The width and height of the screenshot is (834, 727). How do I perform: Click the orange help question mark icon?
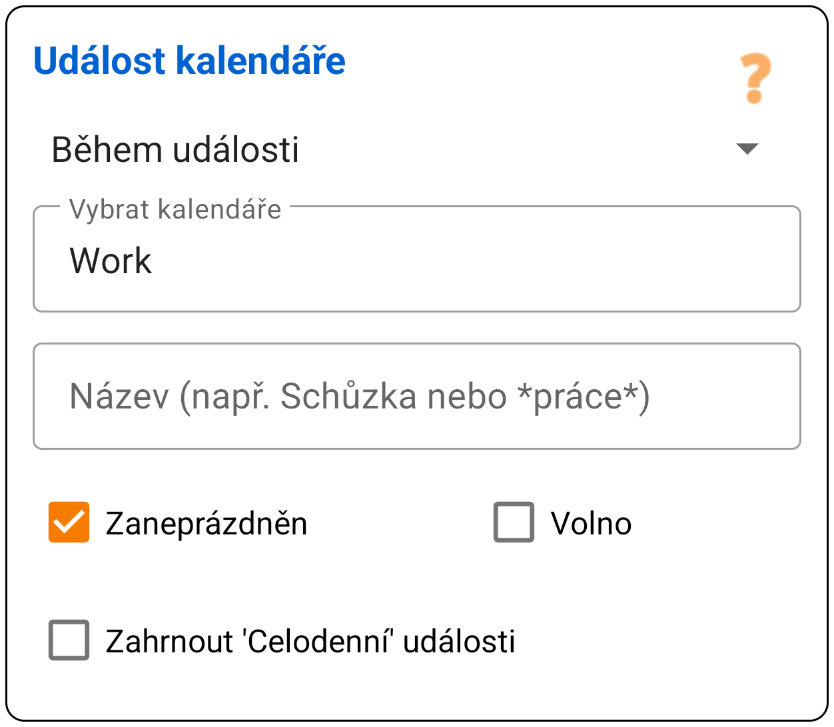click(753, 77)
